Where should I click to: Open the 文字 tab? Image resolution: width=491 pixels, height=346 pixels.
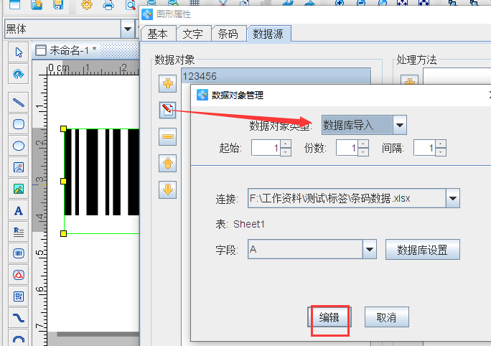tap(193, 34)
